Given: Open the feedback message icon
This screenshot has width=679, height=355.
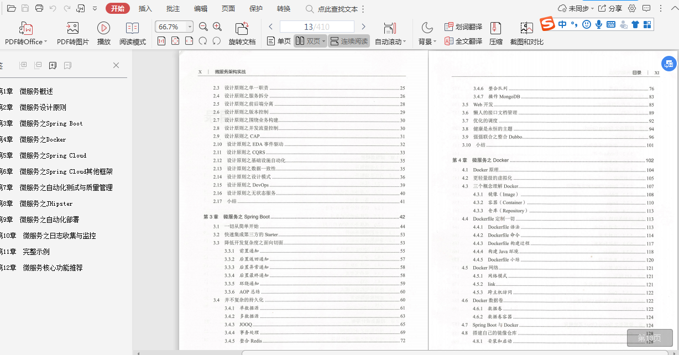Looking at the screenshot, I should pos(646,8).
